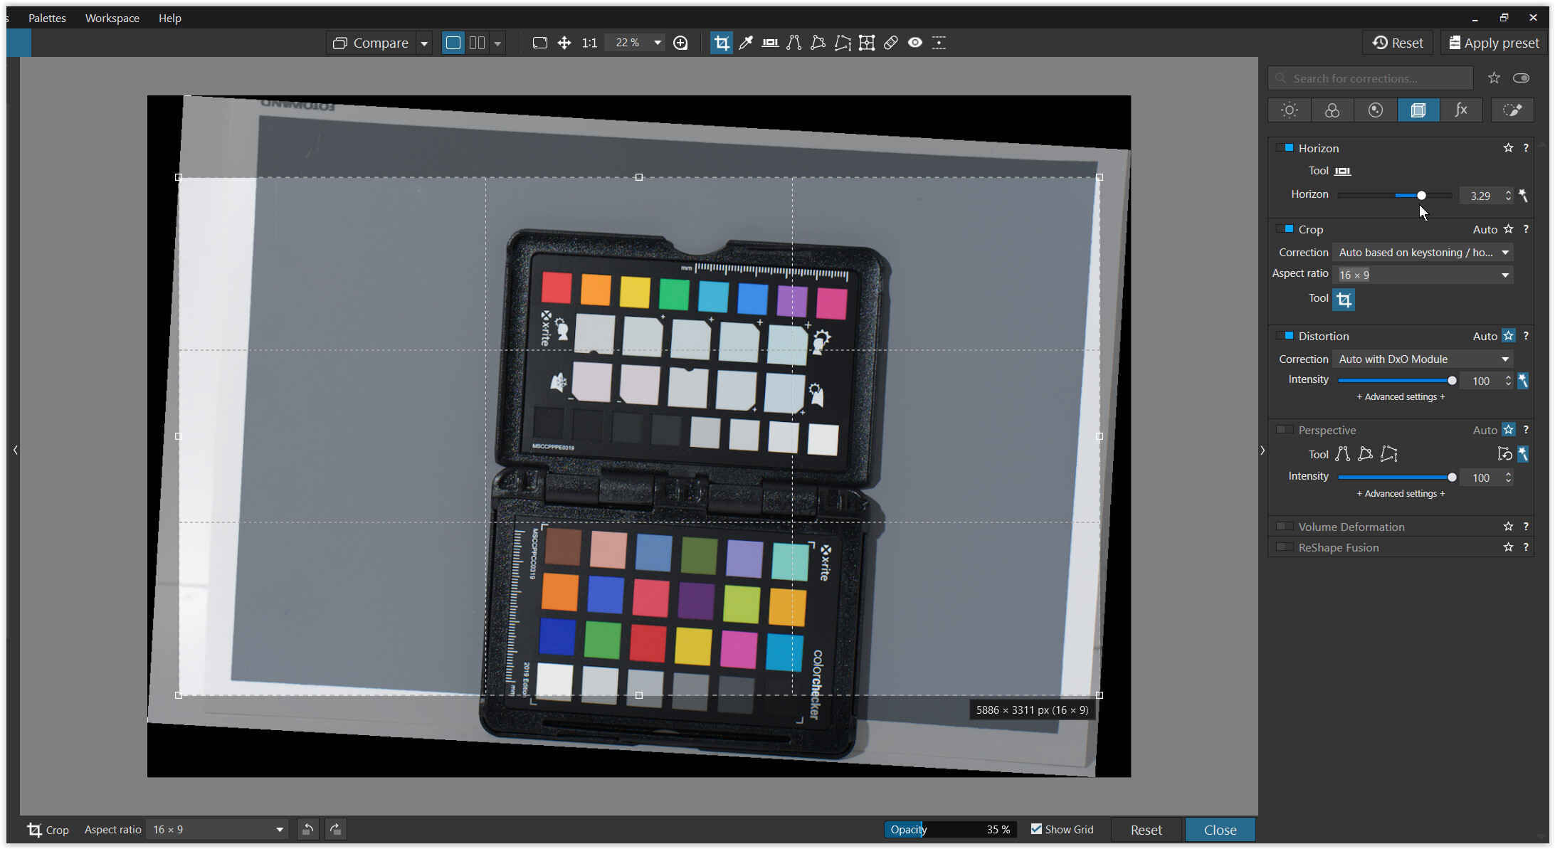
Task: Select 8-point tool in Perspective panel
Action: pyautogui.click(x=1389, y=454)
